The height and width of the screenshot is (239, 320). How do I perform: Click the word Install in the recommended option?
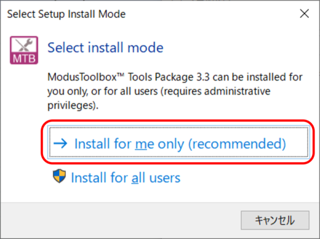tap(92, 144)
